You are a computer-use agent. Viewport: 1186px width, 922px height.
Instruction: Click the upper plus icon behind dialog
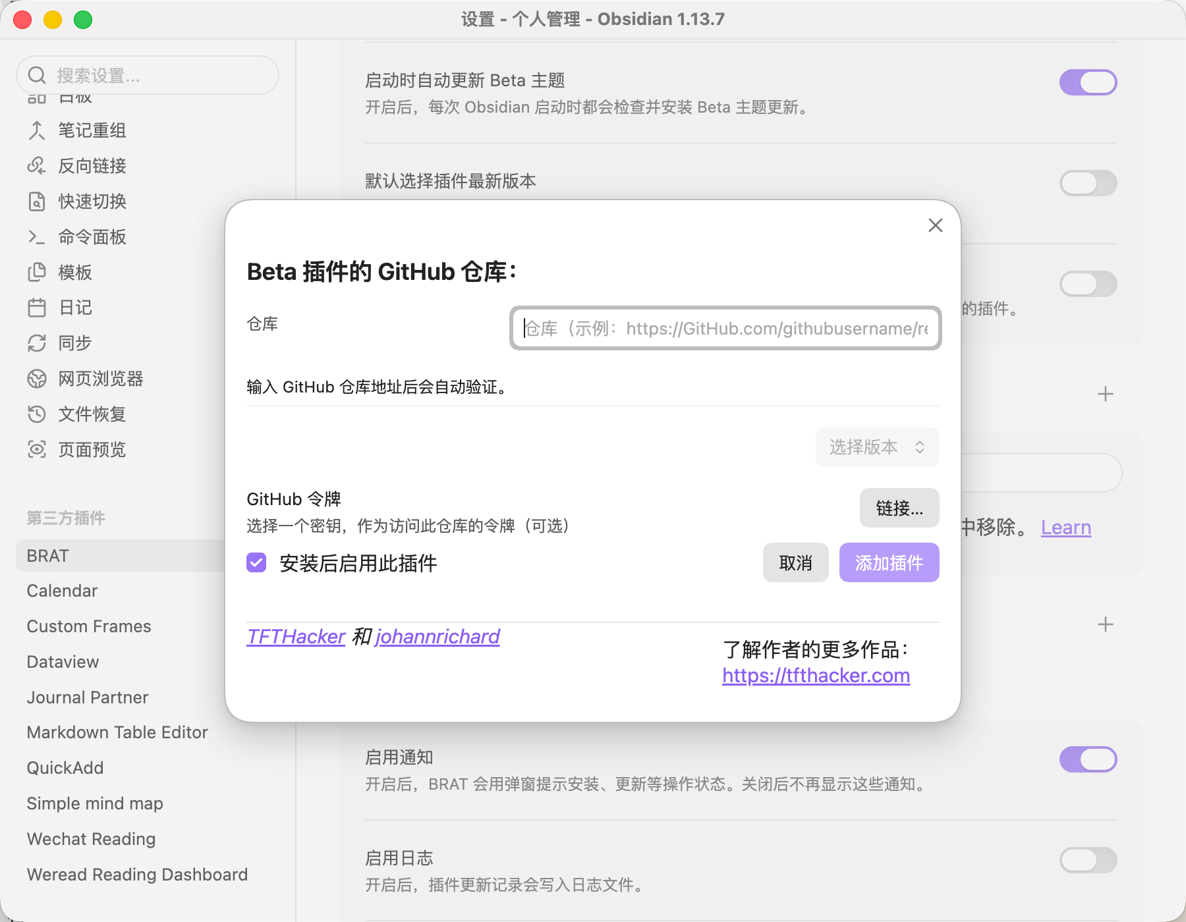pos(1105,394)
